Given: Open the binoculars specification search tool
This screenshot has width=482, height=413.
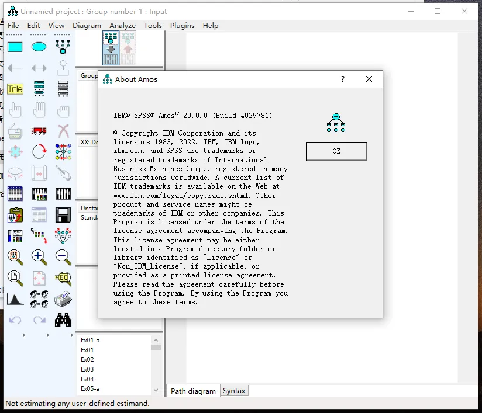Looking at the screenshot, I should tap(63, 320).
